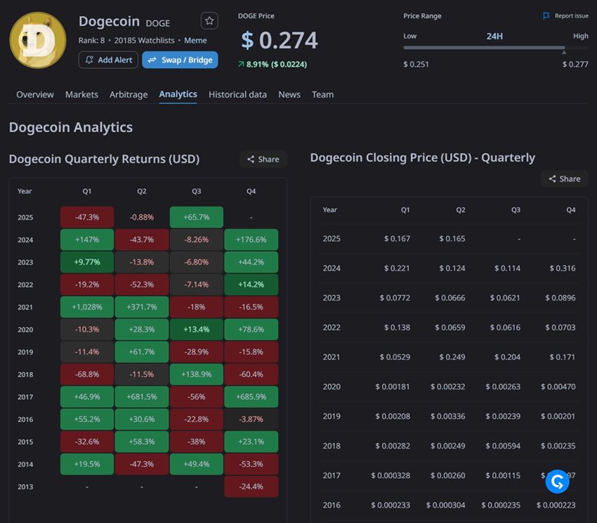597x523 pixels.
Task: Click the $ 0.249 closing price for 2021 Q2
Action: click(x=452, y=357)
